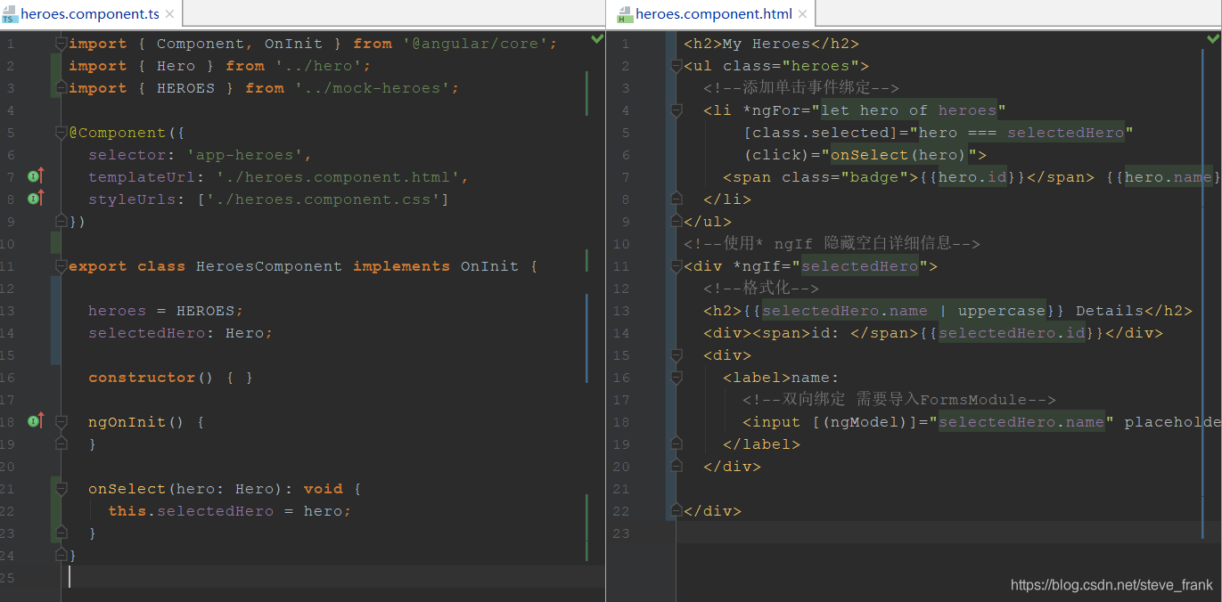Click the 'app-heroes' selector string
The image size is (1222, 602).
pos(245,155)
